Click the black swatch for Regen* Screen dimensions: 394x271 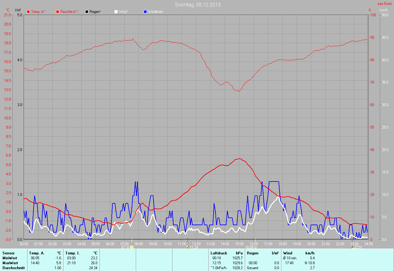pos(87,12)
